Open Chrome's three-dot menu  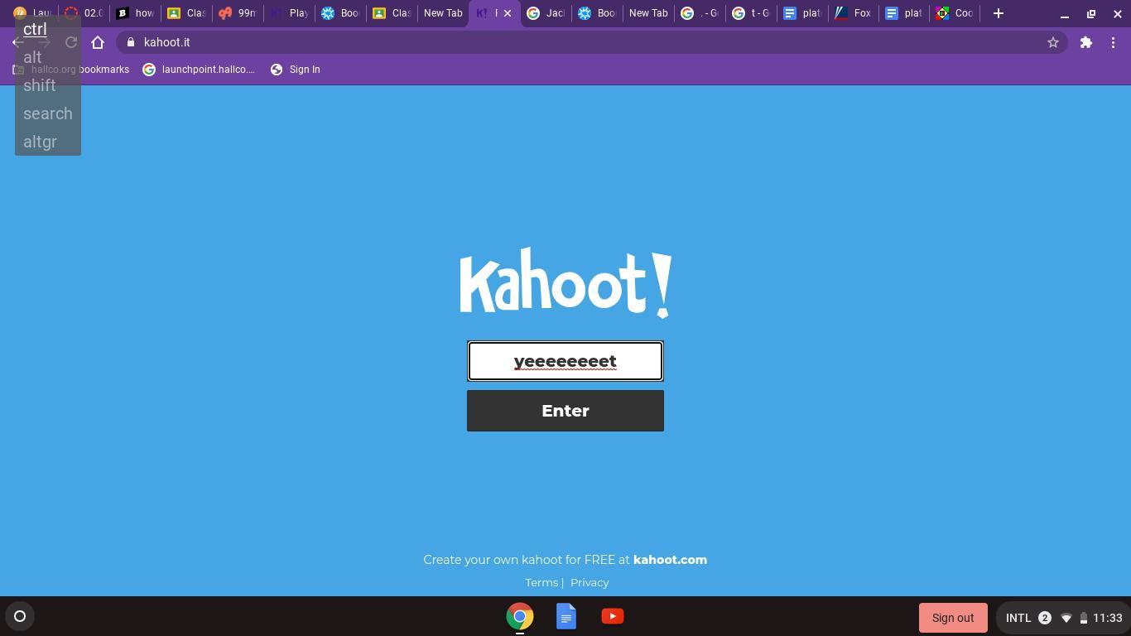tap(1114, 42)
